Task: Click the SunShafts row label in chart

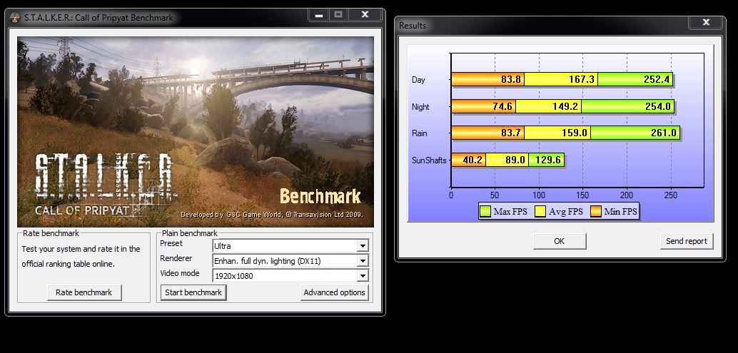Action: pyautogui.click(x=428, y=160)
